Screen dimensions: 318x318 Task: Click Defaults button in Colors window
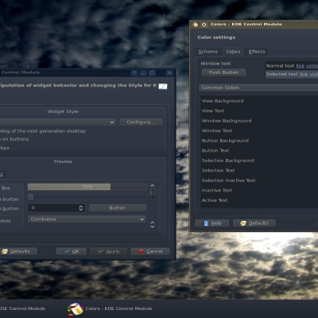point(254,223)
